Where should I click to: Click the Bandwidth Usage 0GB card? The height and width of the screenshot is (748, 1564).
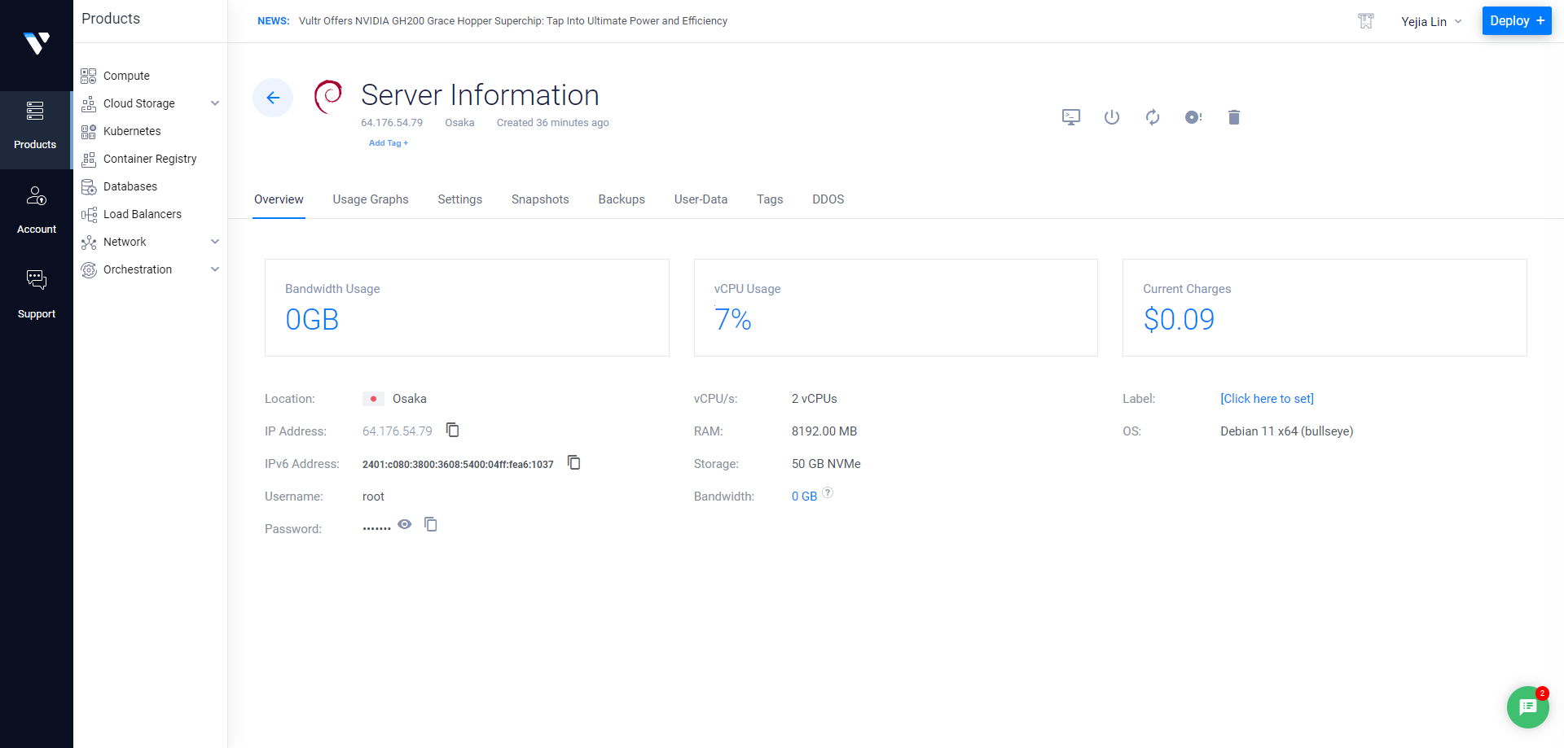point(467,308)
